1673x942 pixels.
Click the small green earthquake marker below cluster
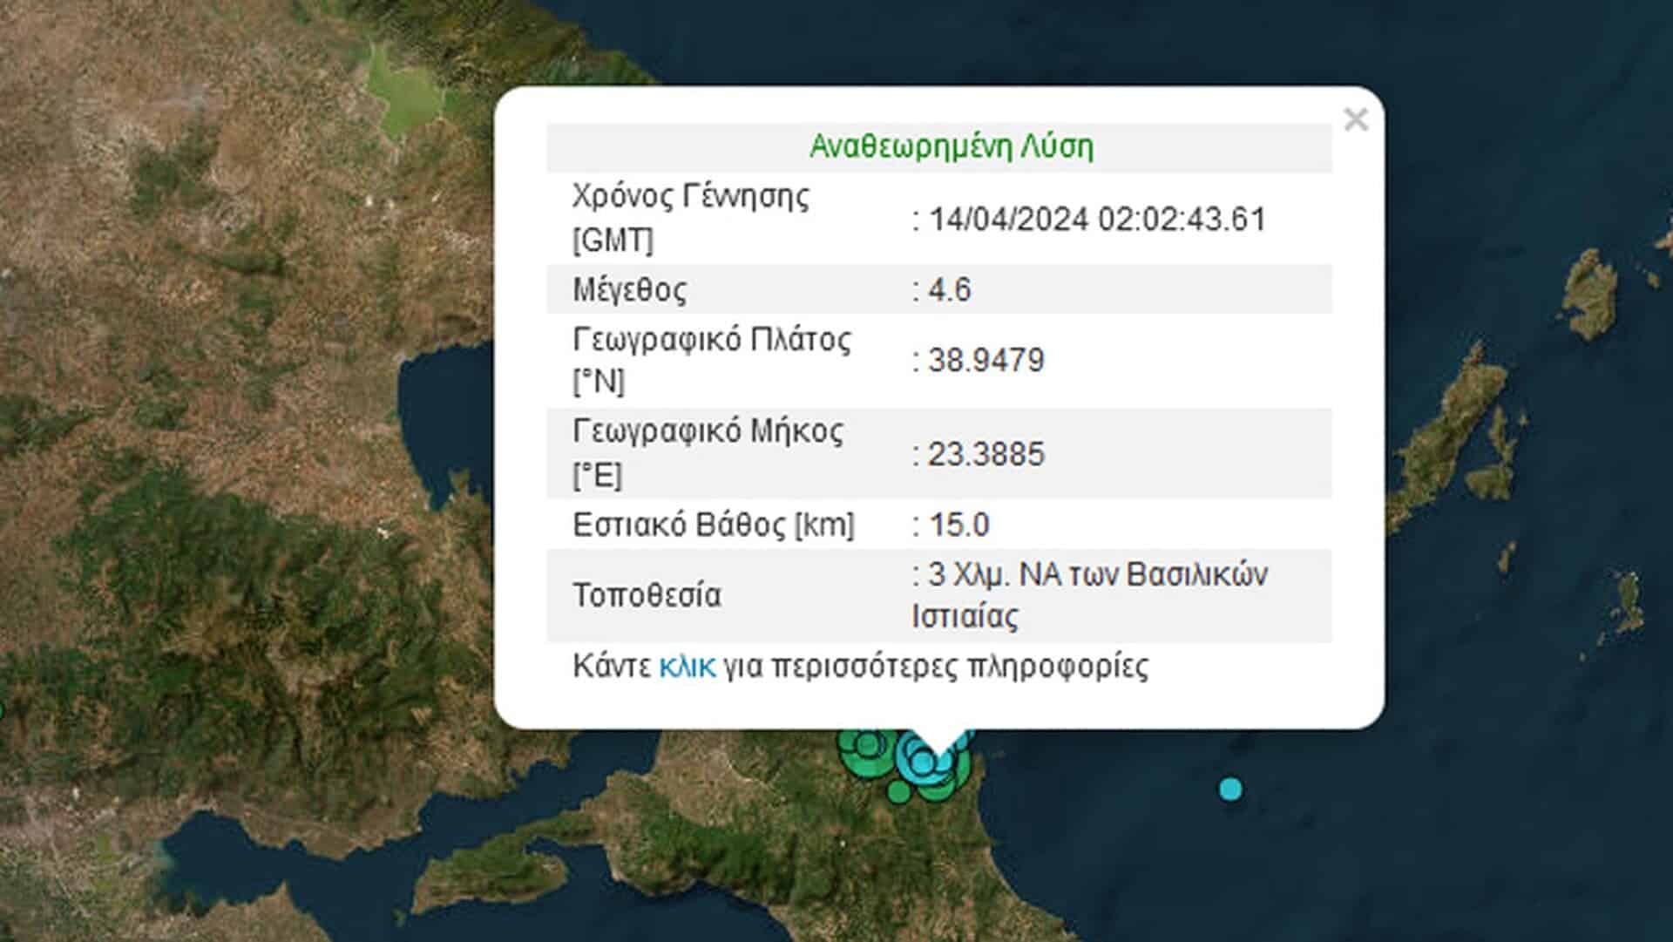coord(898,792)
